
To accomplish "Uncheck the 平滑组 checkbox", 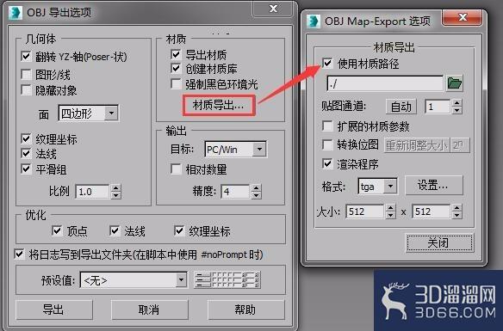I will tap(26, 169).
